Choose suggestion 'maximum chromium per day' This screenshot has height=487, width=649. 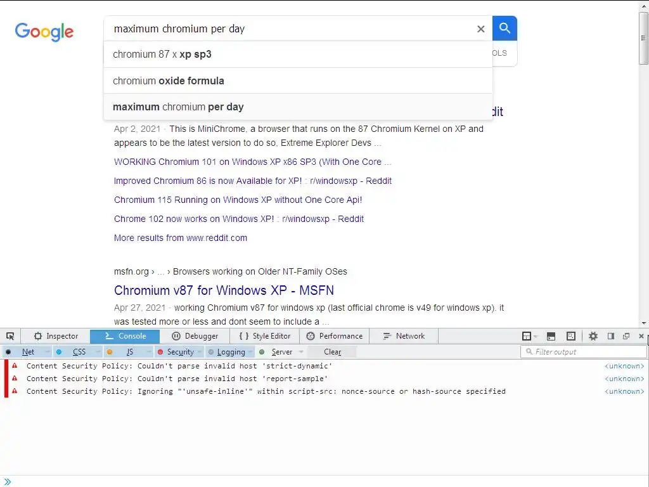[x=298, y=107]
